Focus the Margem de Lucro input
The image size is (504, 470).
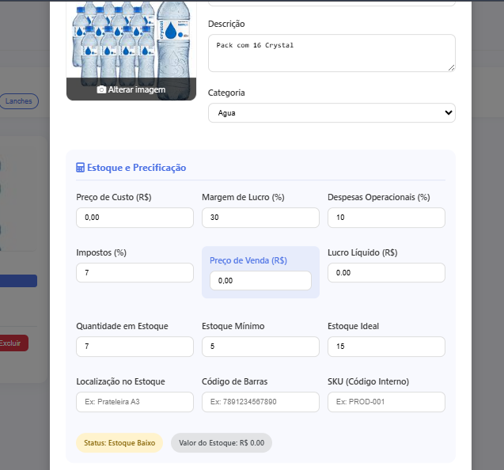[x=260, y=218]
